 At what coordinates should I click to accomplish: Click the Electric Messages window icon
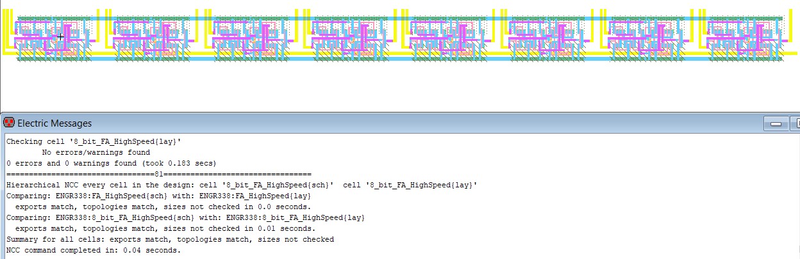click(9, 123)
